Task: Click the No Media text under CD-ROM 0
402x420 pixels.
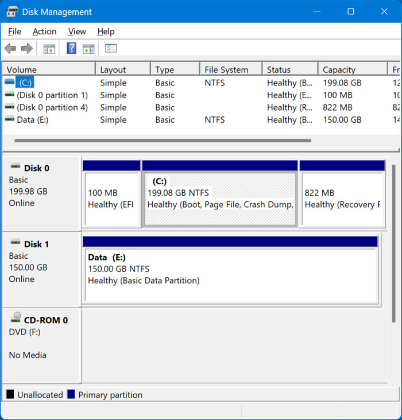Action: [28, 355]
